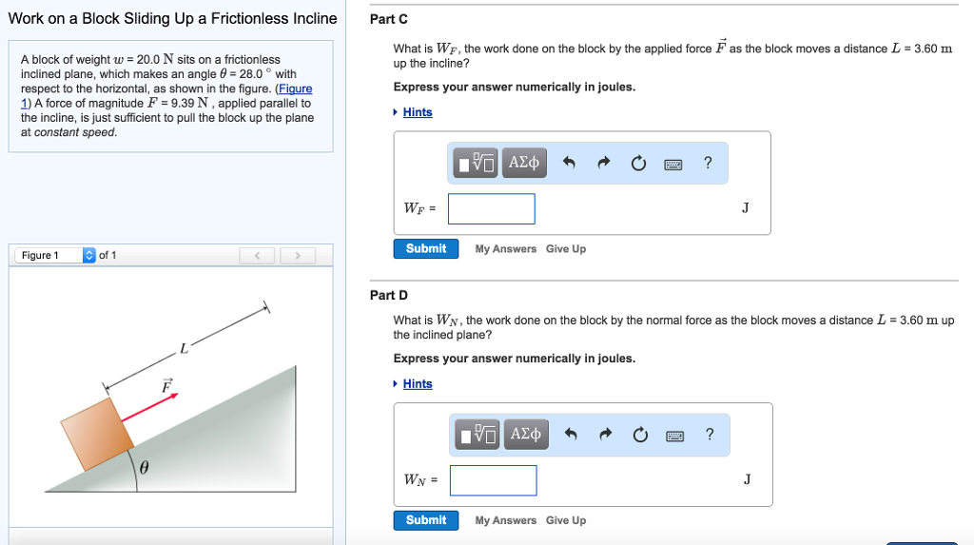Image resolution: width=974 pixels, height=545 pixels.
Task: Open help question mark in Part C
Action: pyautogui.click(x=708, y=163)
